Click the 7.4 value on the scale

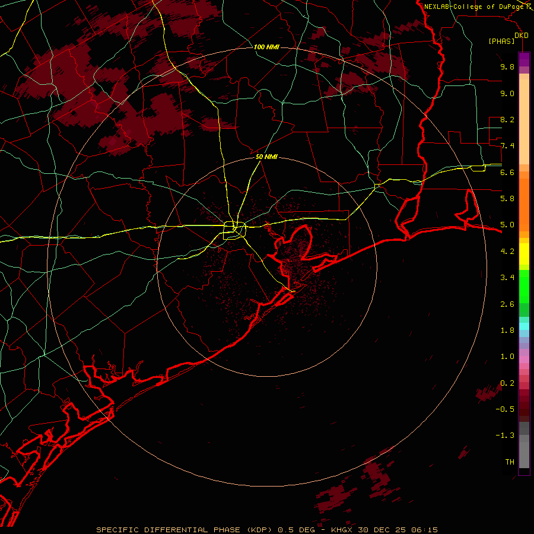coord(507,146)
